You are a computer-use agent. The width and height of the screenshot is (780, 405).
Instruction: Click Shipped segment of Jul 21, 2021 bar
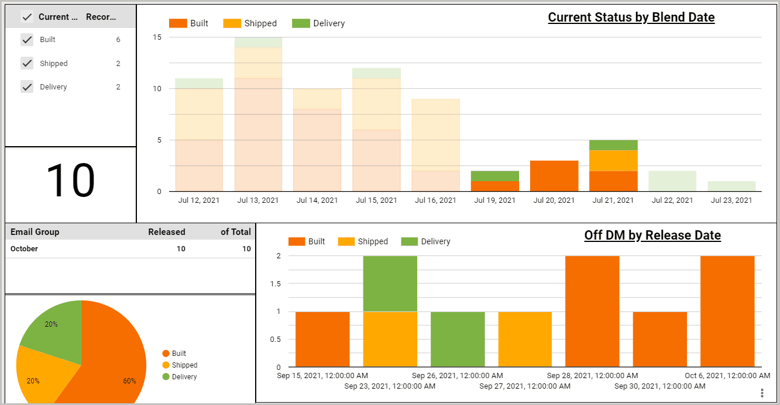pyautogui.click(x=613, y=161)
